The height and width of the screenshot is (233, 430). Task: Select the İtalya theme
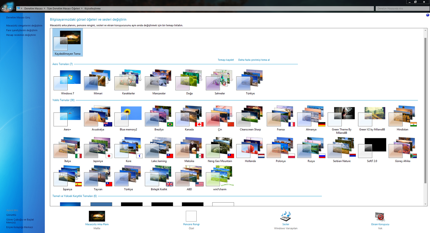[x=67, y=150]
